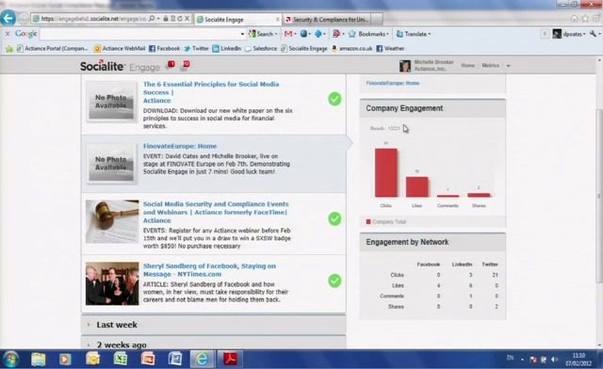Click the first red notification badge icon
603x369 pixels.
point(171,65)
